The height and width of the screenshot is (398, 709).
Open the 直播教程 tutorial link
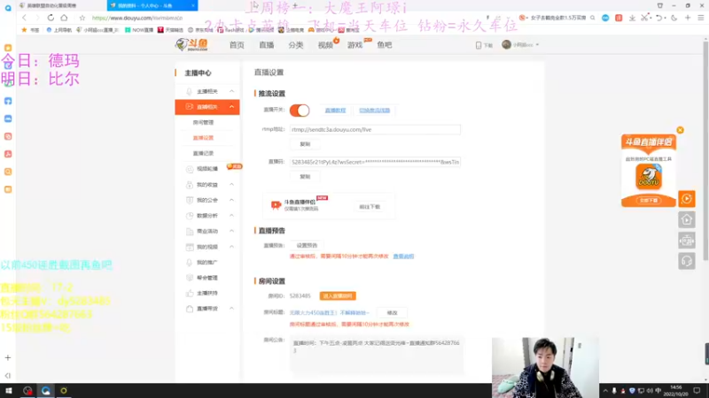(335, 110)
